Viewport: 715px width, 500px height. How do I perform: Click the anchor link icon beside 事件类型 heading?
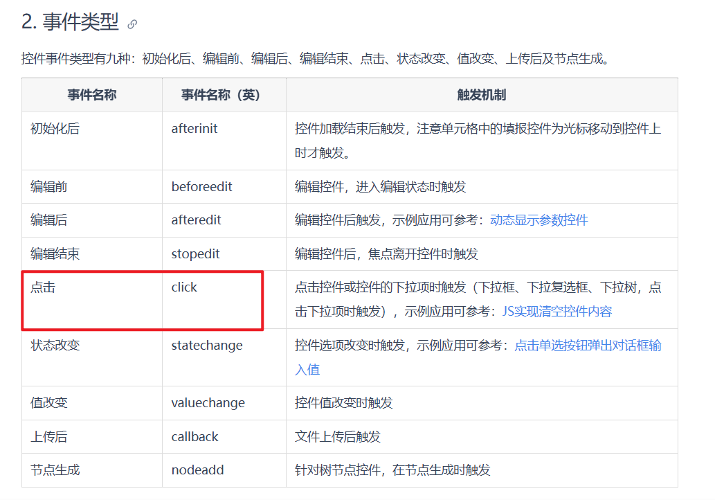coord(132,24)
